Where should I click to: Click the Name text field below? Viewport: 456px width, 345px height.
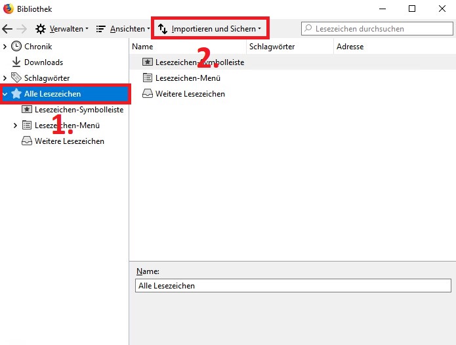coord(293,286)
